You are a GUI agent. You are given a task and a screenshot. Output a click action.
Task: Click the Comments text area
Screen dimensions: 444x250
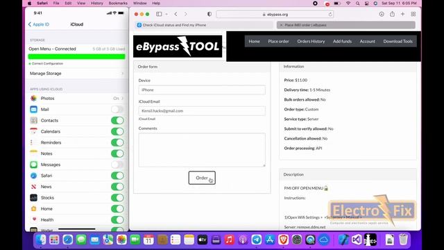pos(202,150)
